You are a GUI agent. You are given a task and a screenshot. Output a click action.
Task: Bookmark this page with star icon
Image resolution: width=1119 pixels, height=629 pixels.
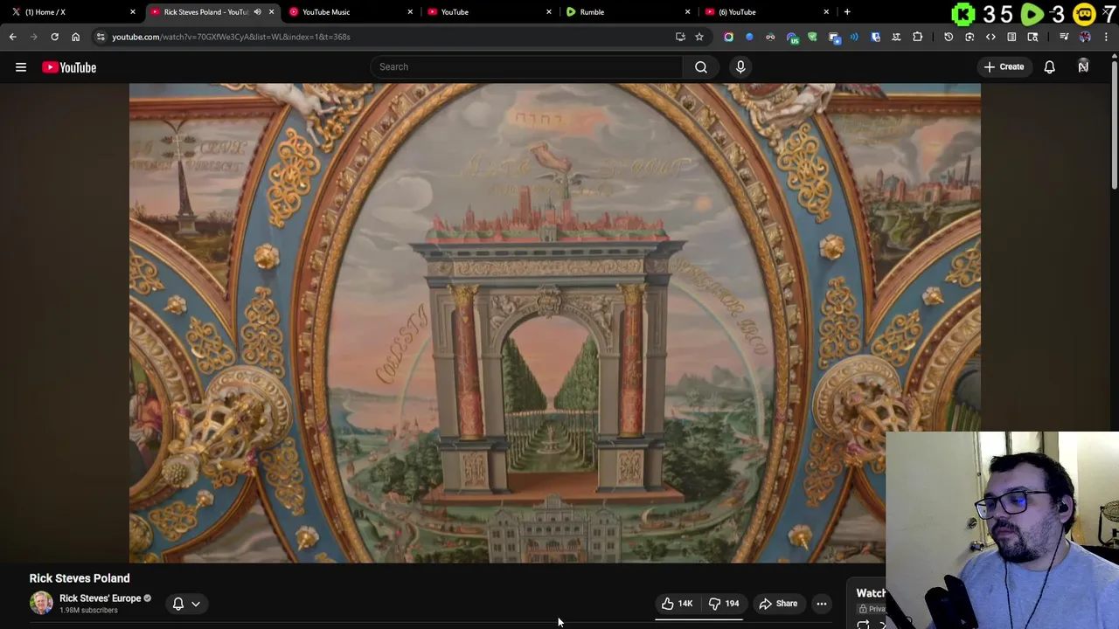(699, 37)
